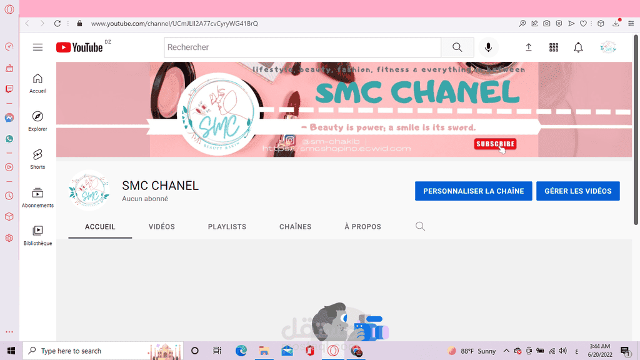Open Bibliothèque in the sidebar
Viewport: 640px width, 360px height.
click(x=37, y=236)
